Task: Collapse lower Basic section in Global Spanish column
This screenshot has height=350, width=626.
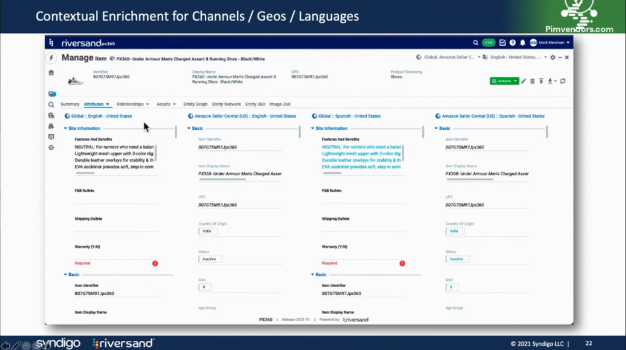Action: click(312, 275)
